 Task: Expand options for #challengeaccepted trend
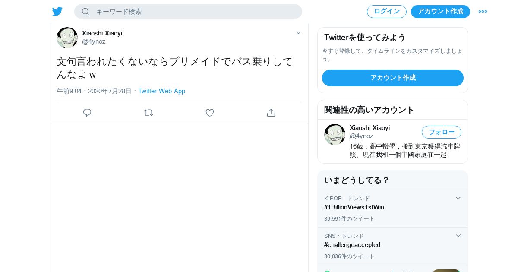point(458,236)
